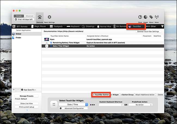This screenshot has height=124, width=177.
Task: Select the BTT Remote tab
Action: [20, 26]
